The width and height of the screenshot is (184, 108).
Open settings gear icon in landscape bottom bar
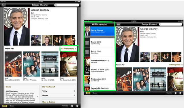(x=180, y=93)
